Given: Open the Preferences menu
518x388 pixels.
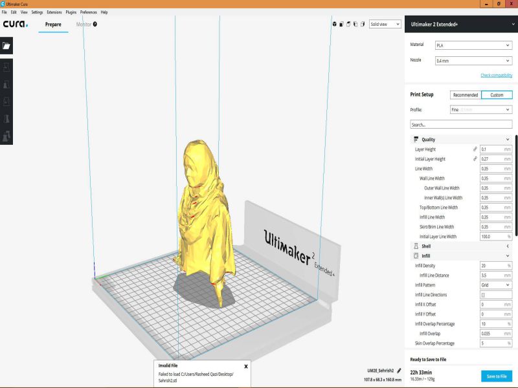Looking at the screenshot, I should pyautogui.click(x=89, y=12).
